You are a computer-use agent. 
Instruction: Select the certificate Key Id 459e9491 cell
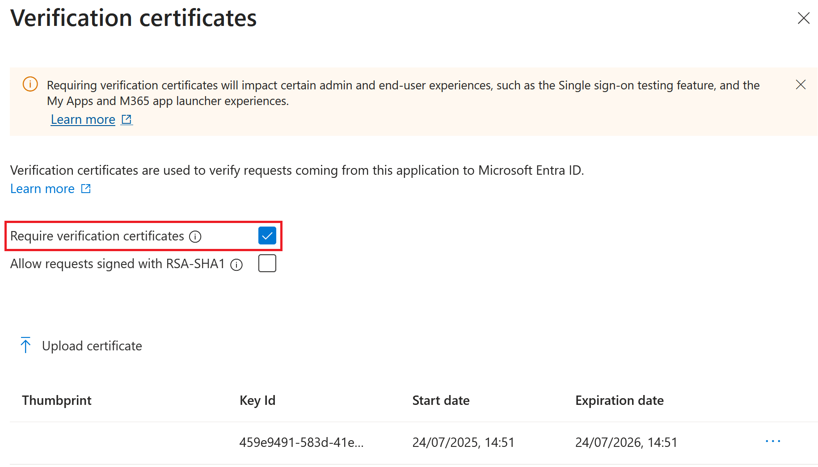(301, 442)
